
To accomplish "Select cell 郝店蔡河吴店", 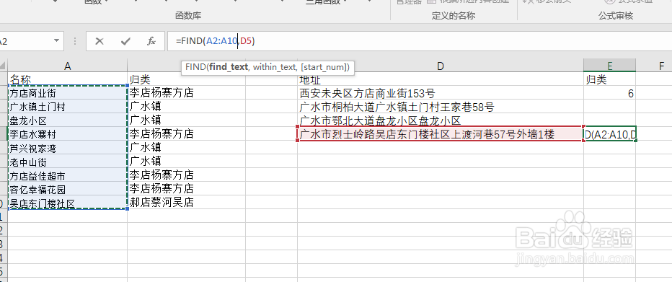I will pos(186,203).
